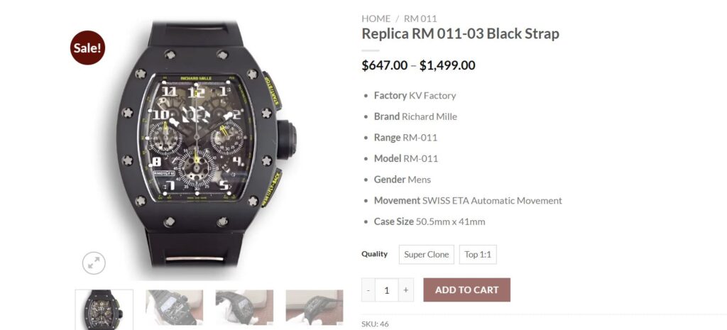Image resolution: width=727 pixels, height=330 pixels.
Task: View the second gallery thumbnail
Action: coord(175,307)
